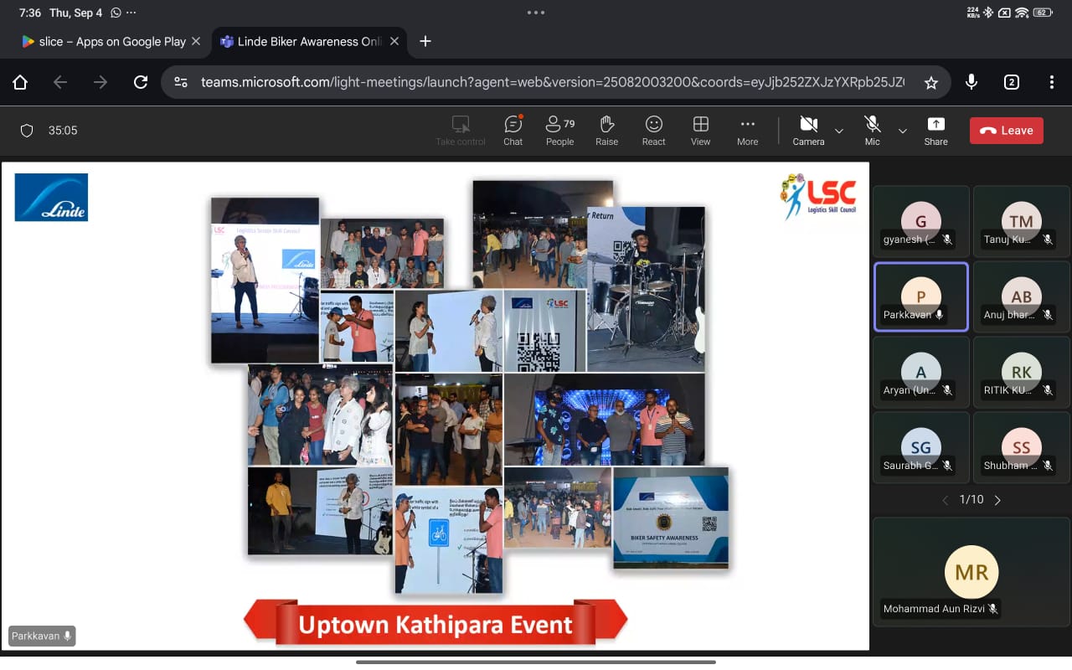Open the More actions menu
This screenshot has width=1072, height=670.
(x=747, y=130)
